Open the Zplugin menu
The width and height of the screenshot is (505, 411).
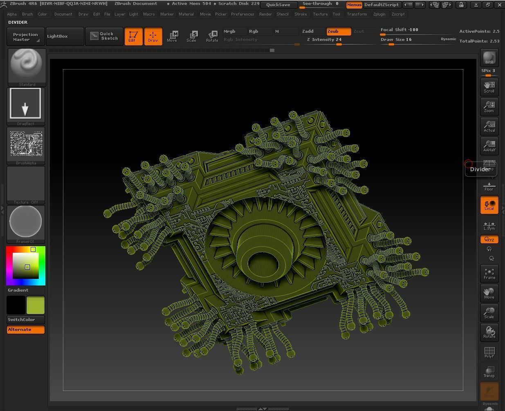point(379,14)
